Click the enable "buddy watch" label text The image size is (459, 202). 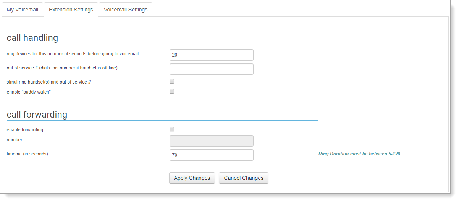[29, 92]
